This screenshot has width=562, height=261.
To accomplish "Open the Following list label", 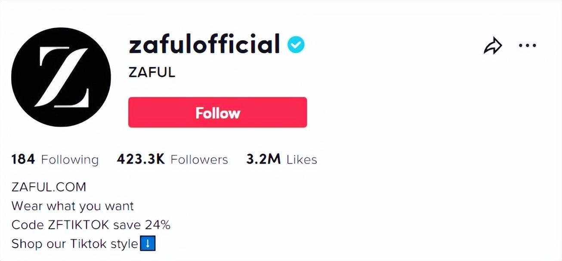I will [70, 160].
